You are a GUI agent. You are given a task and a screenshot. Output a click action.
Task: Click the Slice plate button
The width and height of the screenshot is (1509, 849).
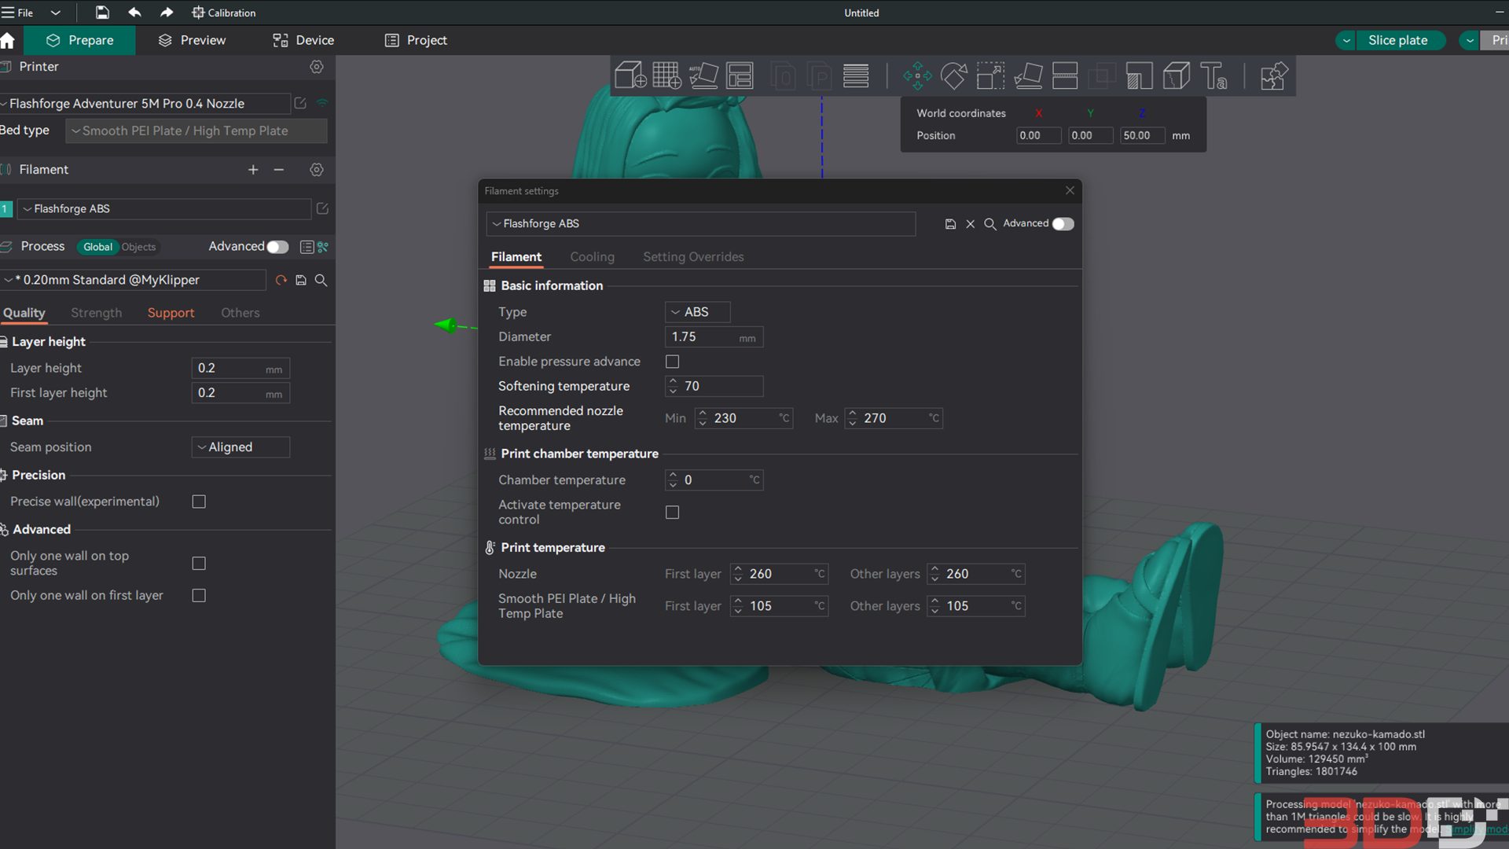(1397, 40)
